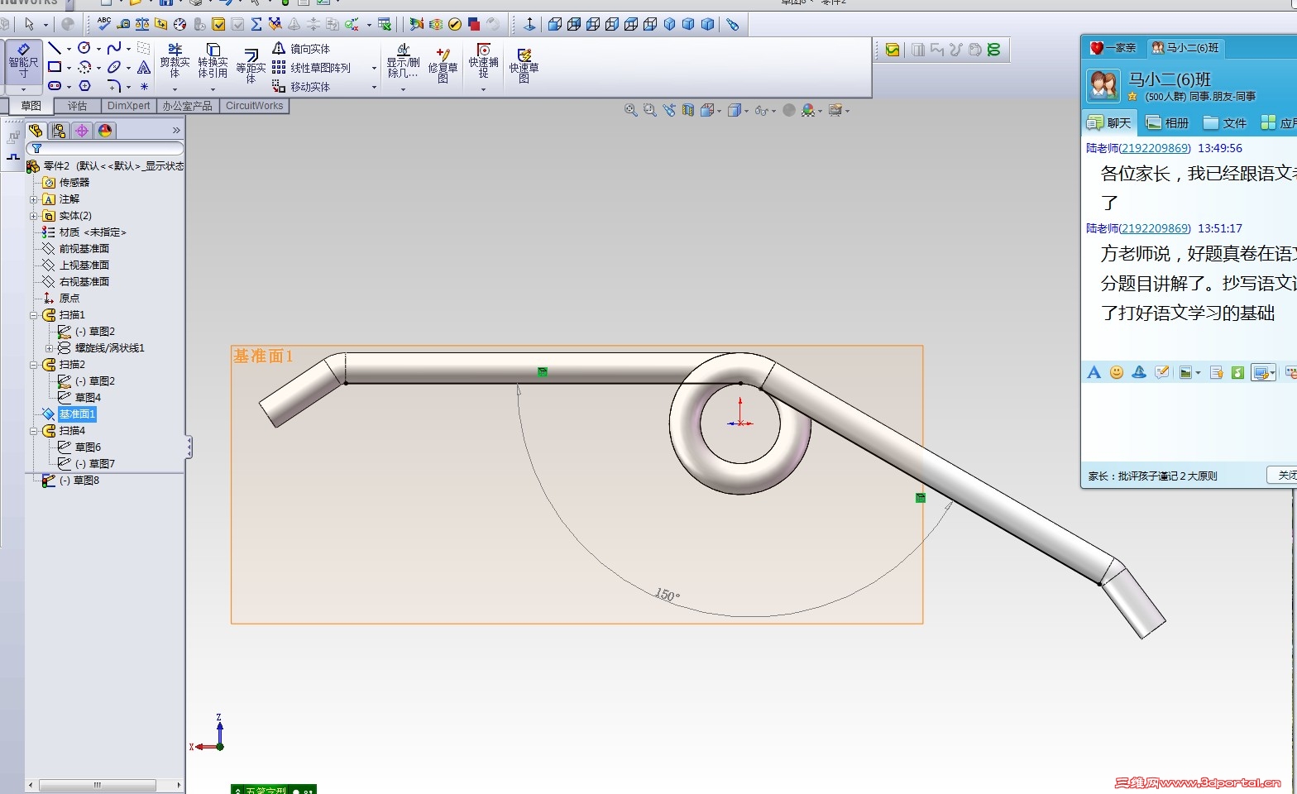Viewport: 1297px width, 794px height.
Task: Collapse the 扫描1 sweep feature
Action: point(34,315)
